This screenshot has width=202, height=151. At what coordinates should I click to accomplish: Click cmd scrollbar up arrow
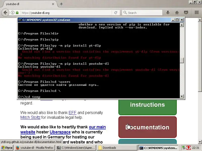click(x=182, y=25)
